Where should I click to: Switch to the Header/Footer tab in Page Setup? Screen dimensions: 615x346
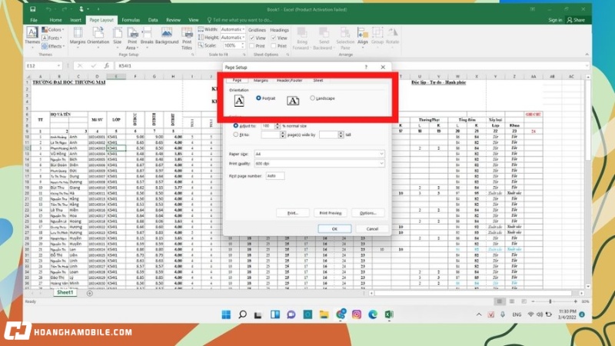290,81
